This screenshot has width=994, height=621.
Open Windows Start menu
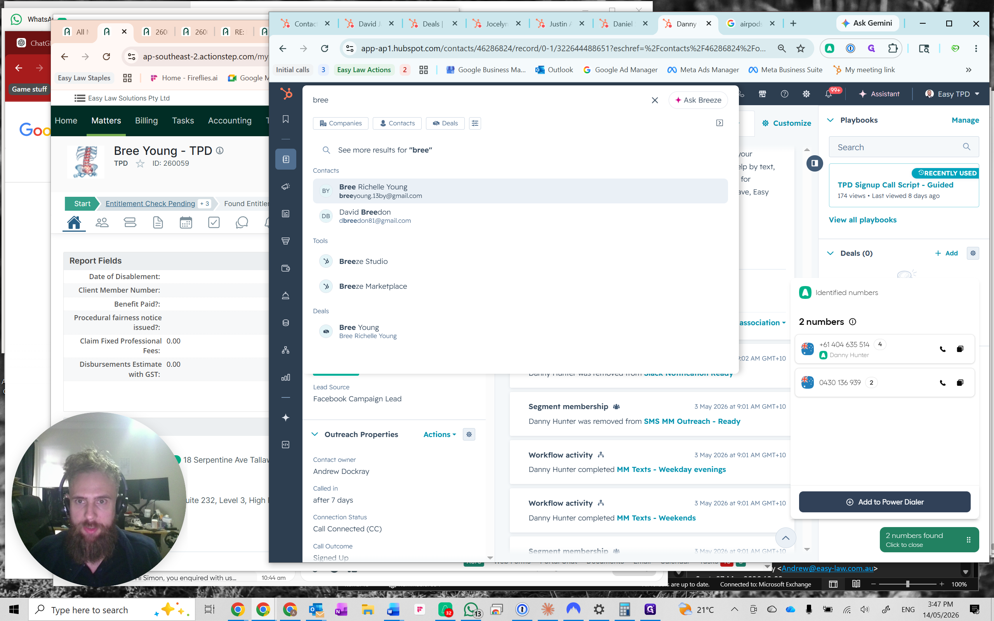pyautogui.click(x=14, y=609)
